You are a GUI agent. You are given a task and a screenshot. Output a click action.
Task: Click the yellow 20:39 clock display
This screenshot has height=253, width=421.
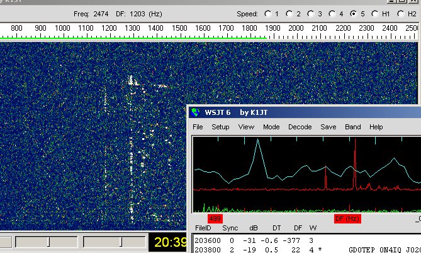tap(168, 242)
